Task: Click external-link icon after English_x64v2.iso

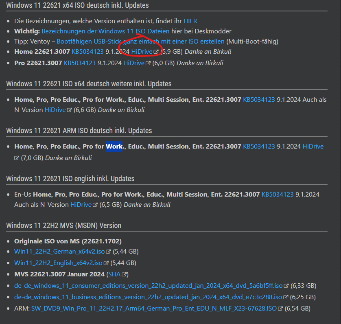Action: pyautogui.click(x=106, y=263)
